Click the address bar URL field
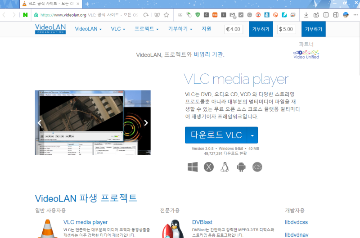This screenshot has width=360, height=238. click(x=90, y=15)
